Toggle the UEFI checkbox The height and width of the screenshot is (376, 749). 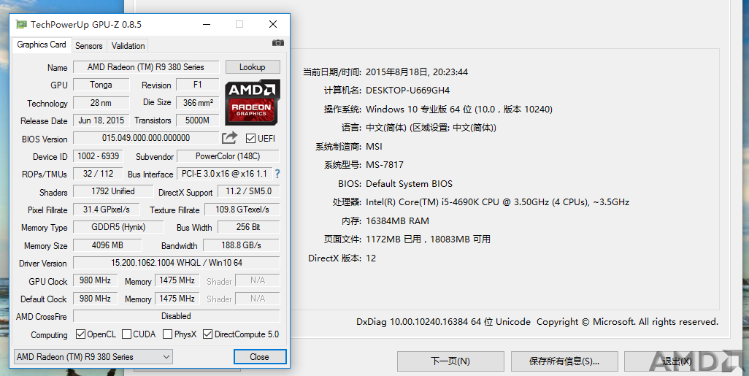pos(250,138)
